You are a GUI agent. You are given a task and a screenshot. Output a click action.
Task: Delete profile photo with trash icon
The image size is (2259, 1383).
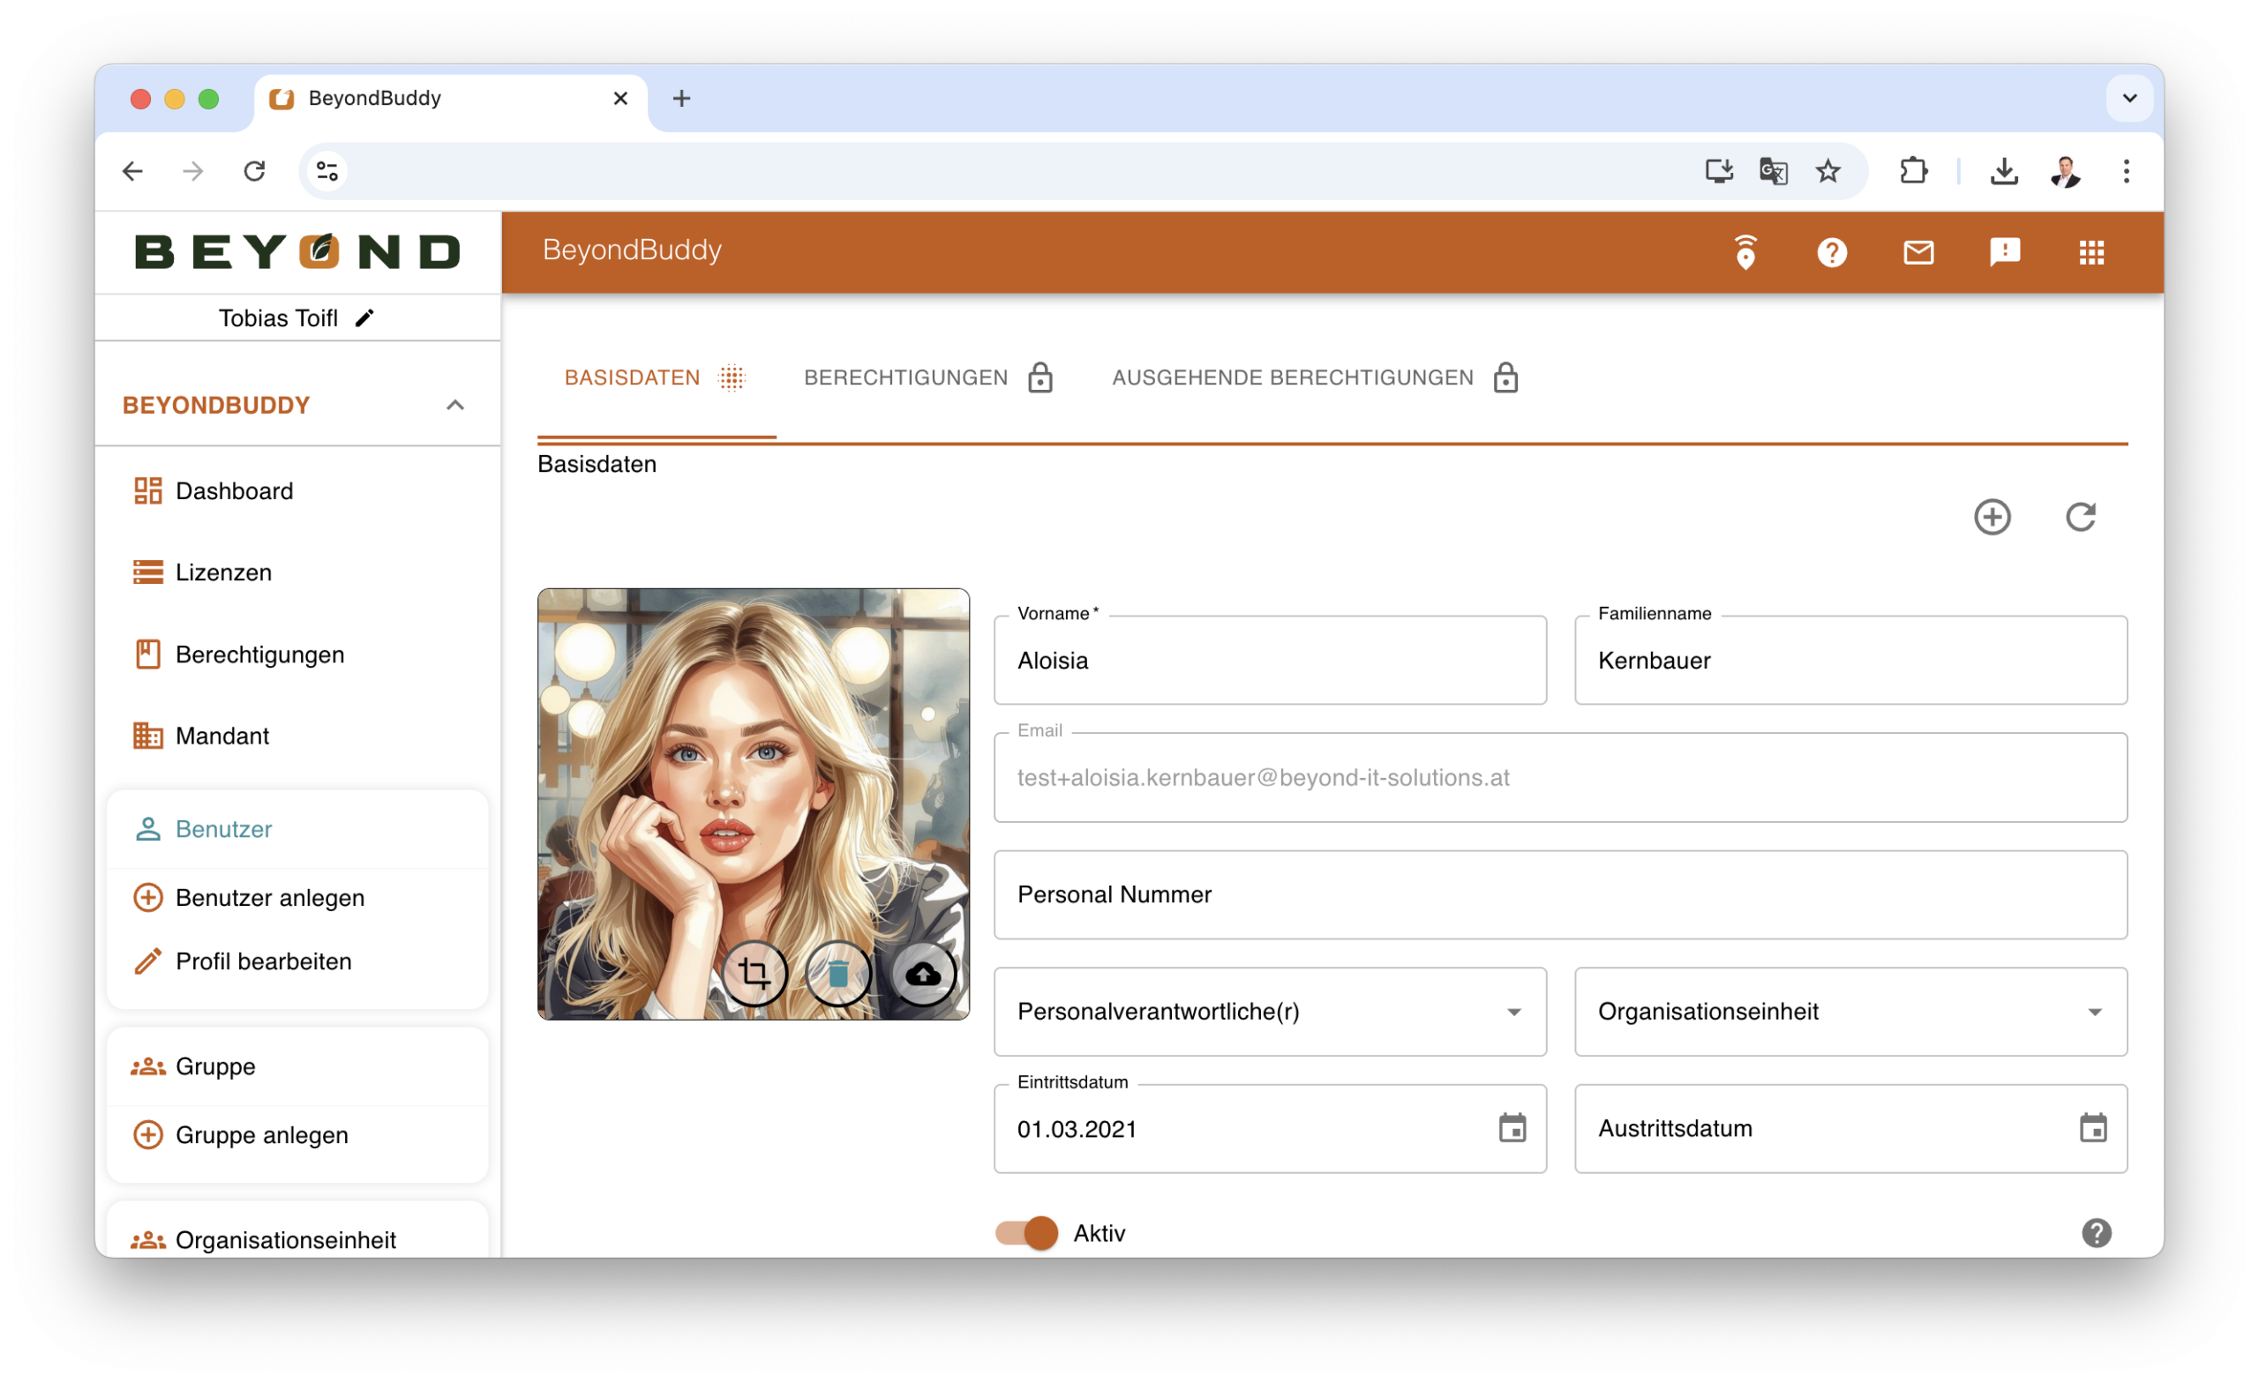point(838,972)
